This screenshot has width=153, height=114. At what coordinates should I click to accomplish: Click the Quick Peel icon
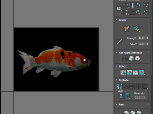(126, 112)
